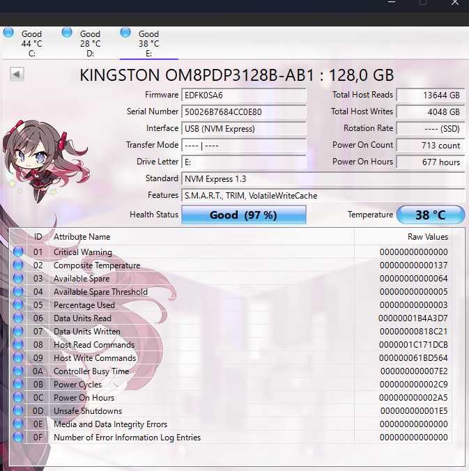
Task: Click the blue status orb for drive C:
Action: click(8, 33)
